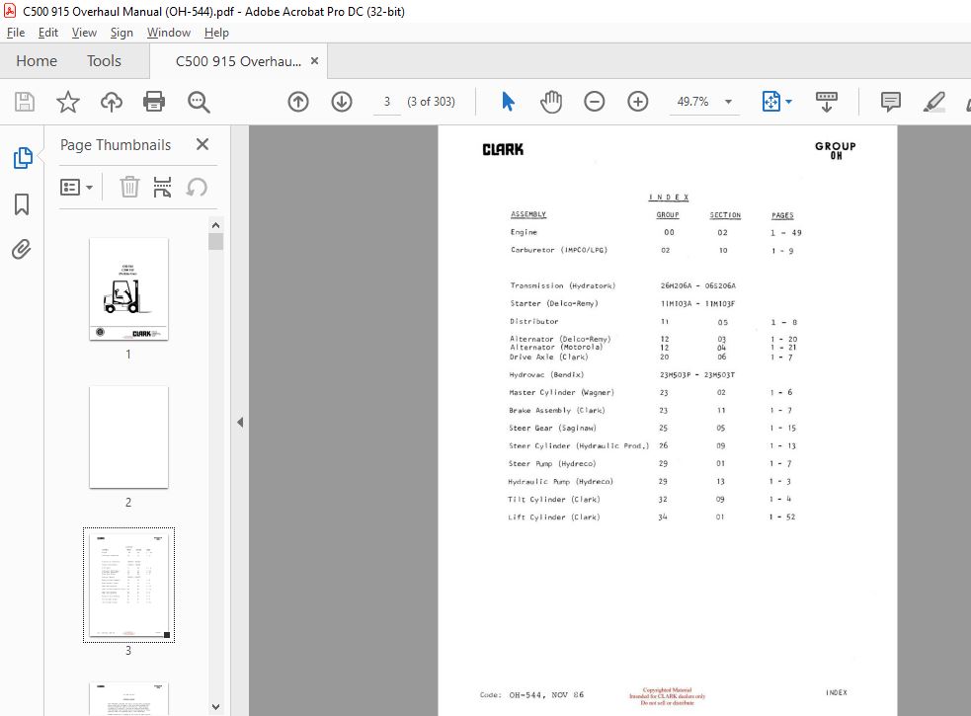Switch to the Tools tab

tap(104, 60)
